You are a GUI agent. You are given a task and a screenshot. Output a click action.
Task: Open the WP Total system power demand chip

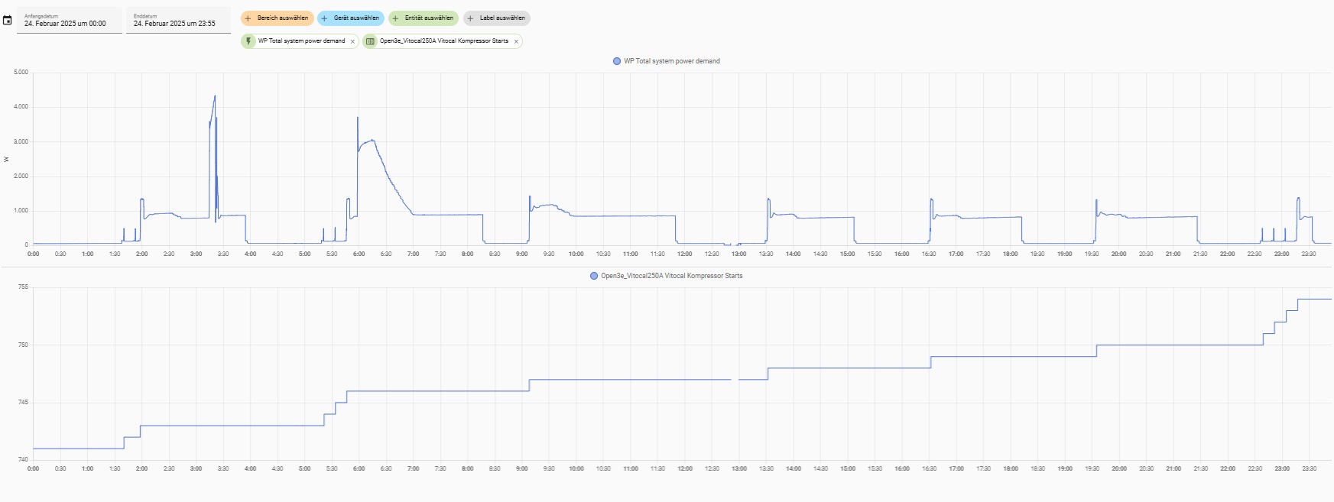click(301, 41)
